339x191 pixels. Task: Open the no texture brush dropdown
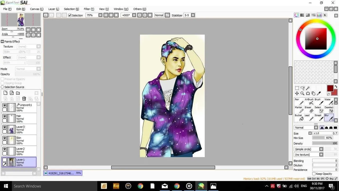(321, 155)
